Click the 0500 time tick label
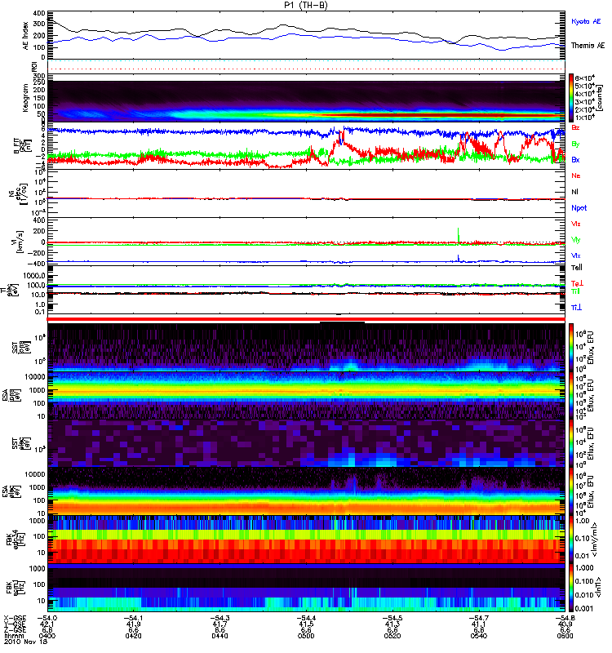 306,636
